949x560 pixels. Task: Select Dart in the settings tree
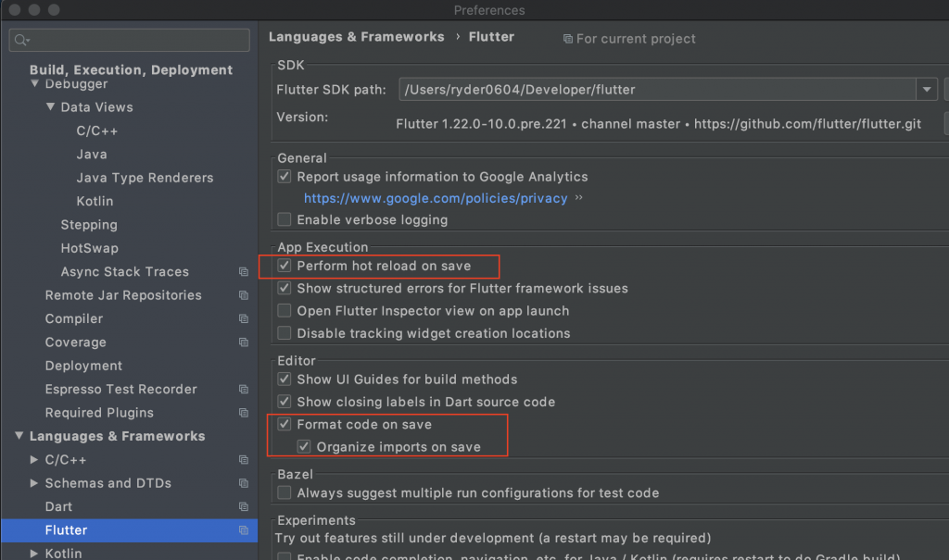(58, 507)
